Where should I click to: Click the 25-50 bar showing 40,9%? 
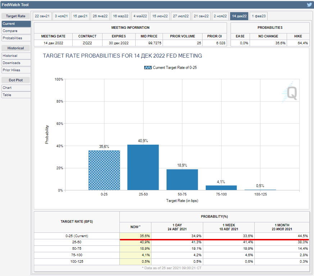tap(143, 167)
